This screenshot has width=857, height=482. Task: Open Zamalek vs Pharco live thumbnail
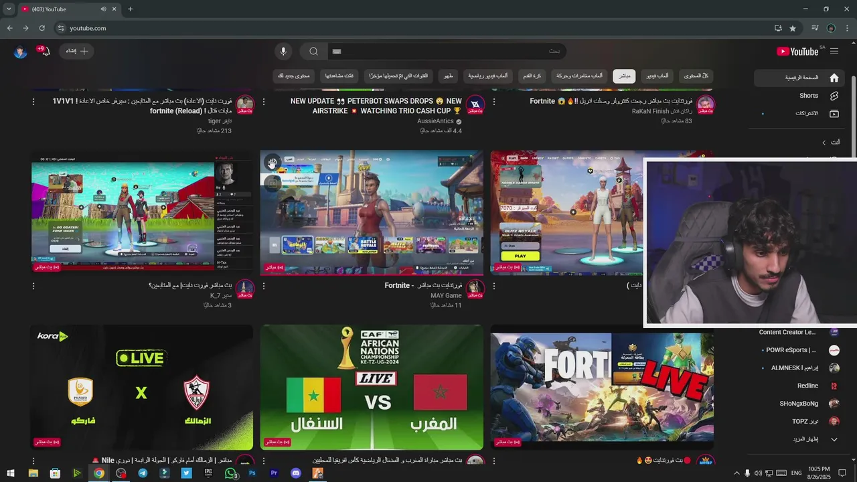(x=142, y=388)
